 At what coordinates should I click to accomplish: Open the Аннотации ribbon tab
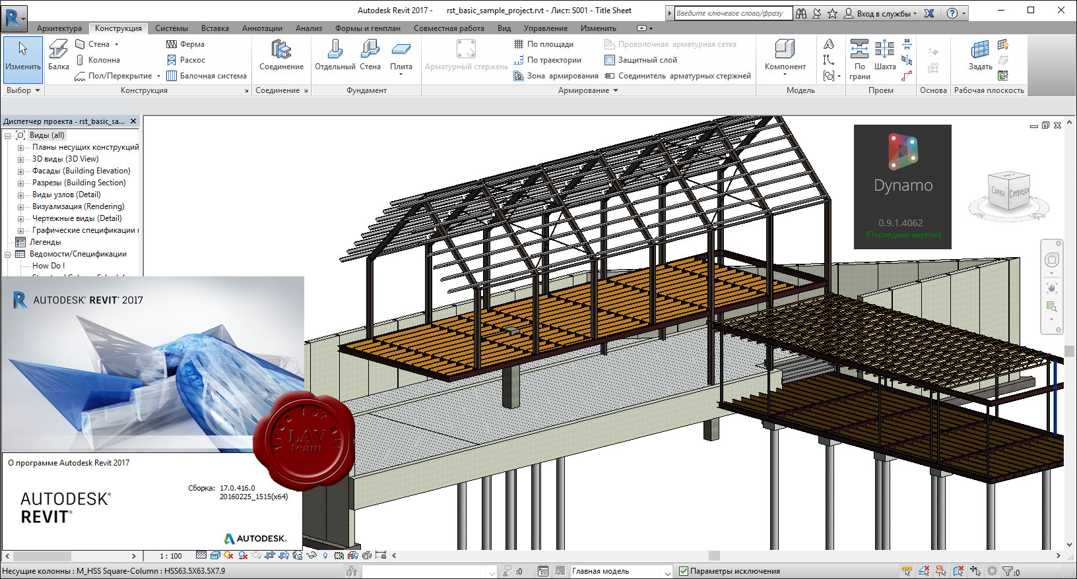pos(262,28)
